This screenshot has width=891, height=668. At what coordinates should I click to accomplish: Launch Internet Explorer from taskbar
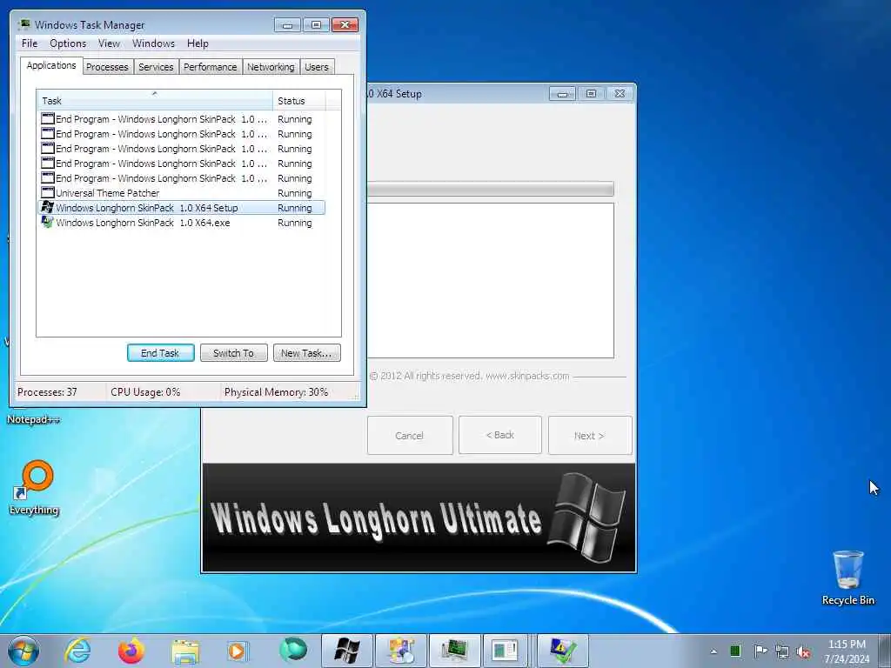(77, 651)
